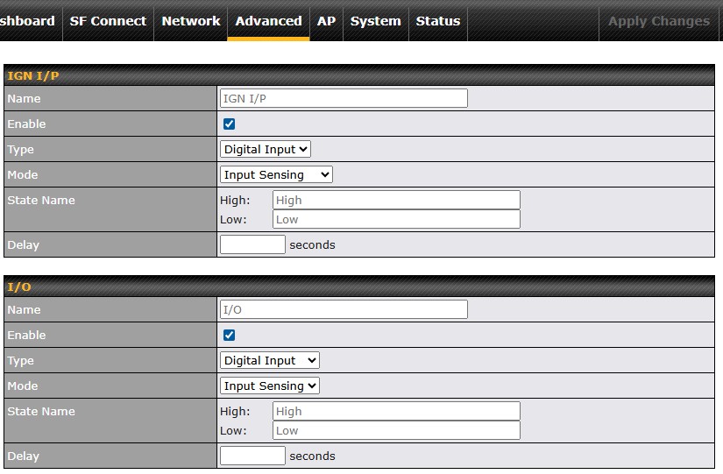
Task: Click the I/O Name input field
Action: tap(344, 310)
